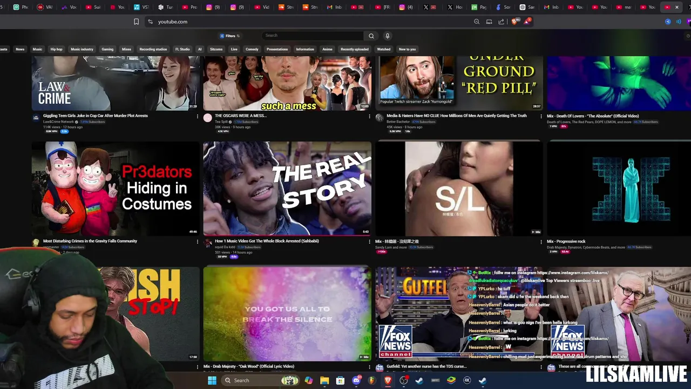Open options menu for Media & Haters video
The width and height of the screenshot is (691, 389).
pyautogui.click(x=541, y=116)
